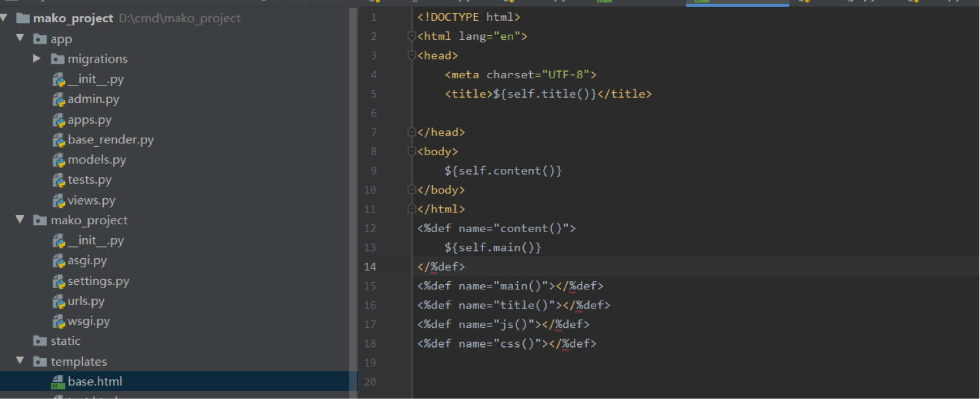Click the <%def name="js()"> line
Viewport: 980px width, 399px height.
503,325
